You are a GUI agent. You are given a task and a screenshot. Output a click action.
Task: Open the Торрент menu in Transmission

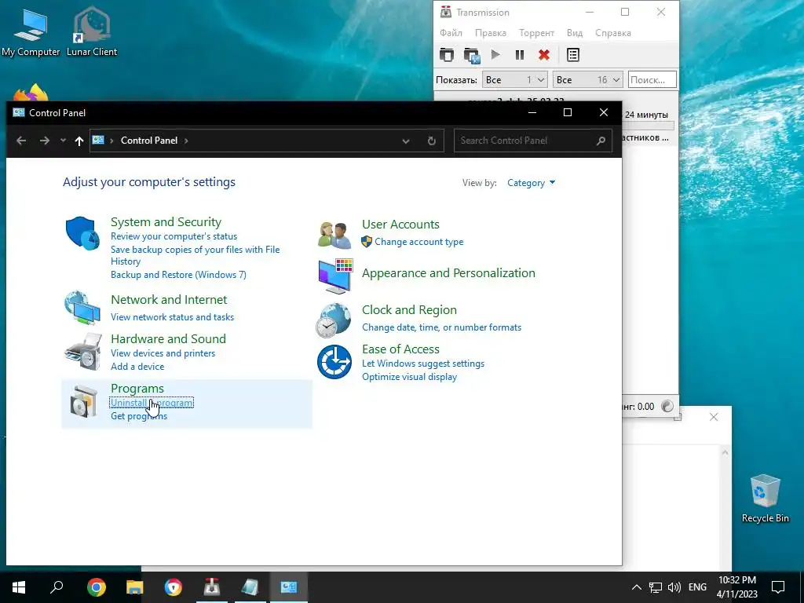536,33
